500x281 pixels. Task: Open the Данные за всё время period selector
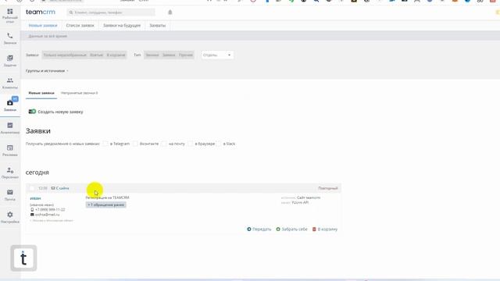48,36
